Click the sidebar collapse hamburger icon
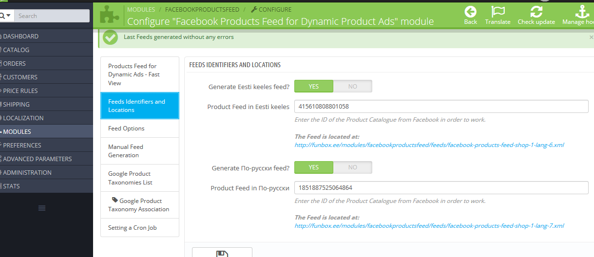Viewport: 594px width, 257px height. click(42, 208)
